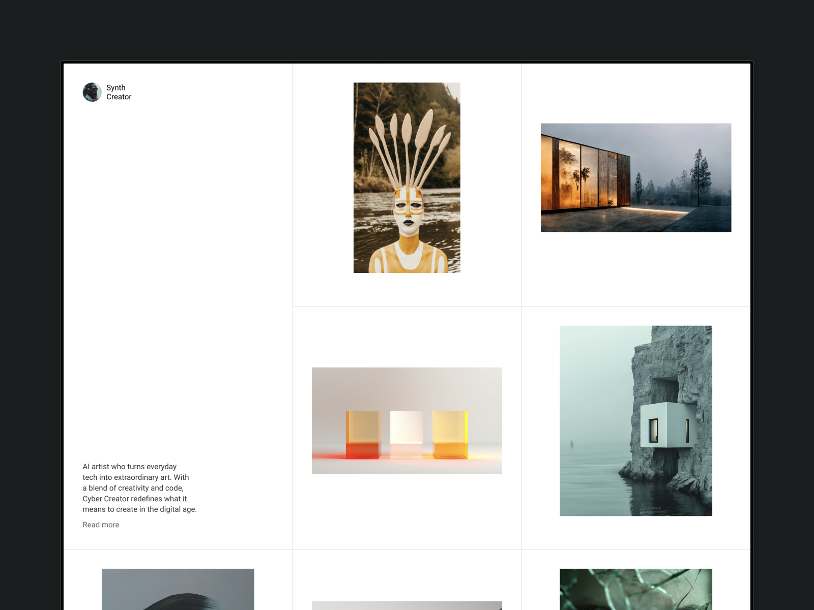Click the circular avatar photo of the cyborg
This screenshot has height=610, width=814.
pyautogui.click(x=92, y=92)
